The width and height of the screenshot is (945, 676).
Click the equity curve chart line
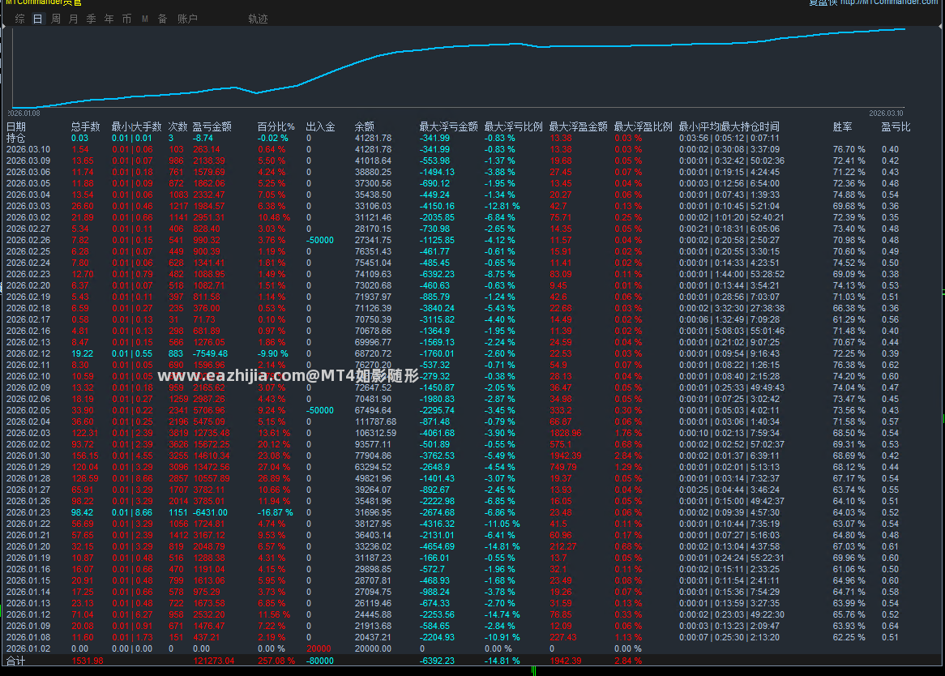coord(458,67)
